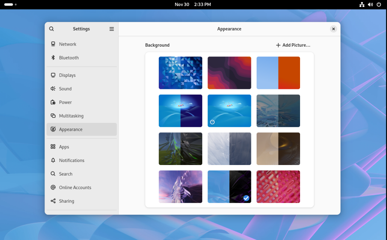Click the search icon in Settings header

point(51,29)
